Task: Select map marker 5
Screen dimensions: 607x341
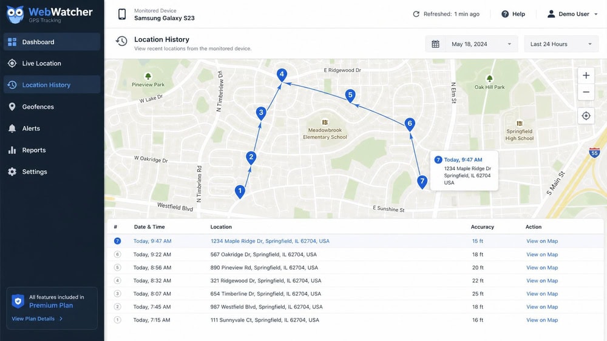Action: point(350,95)
